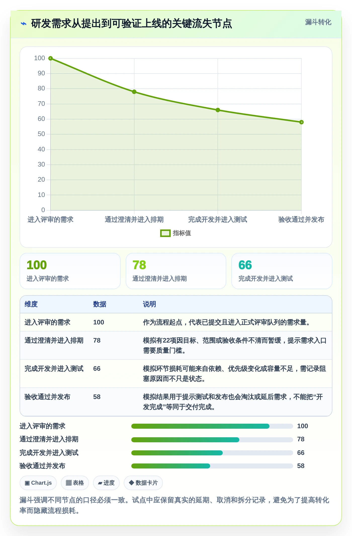Click progress label 通过澄清并进入排期
The width and height of the screenshot is (352, 536).
tap(49, 439)
